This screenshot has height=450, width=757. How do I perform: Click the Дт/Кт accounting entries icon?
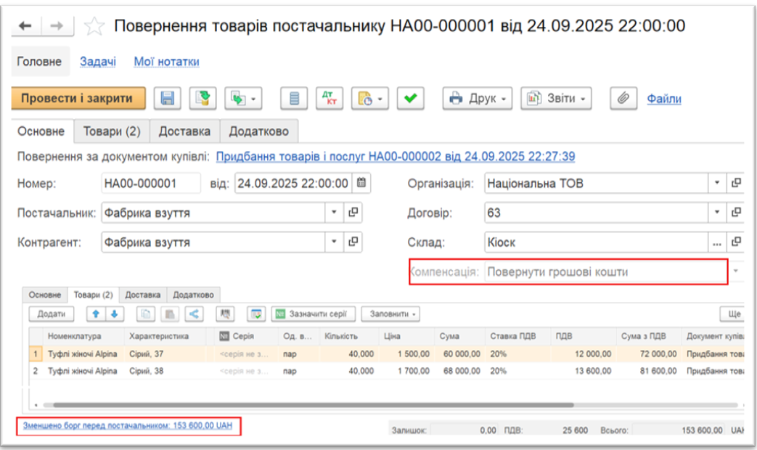(330, 99)
